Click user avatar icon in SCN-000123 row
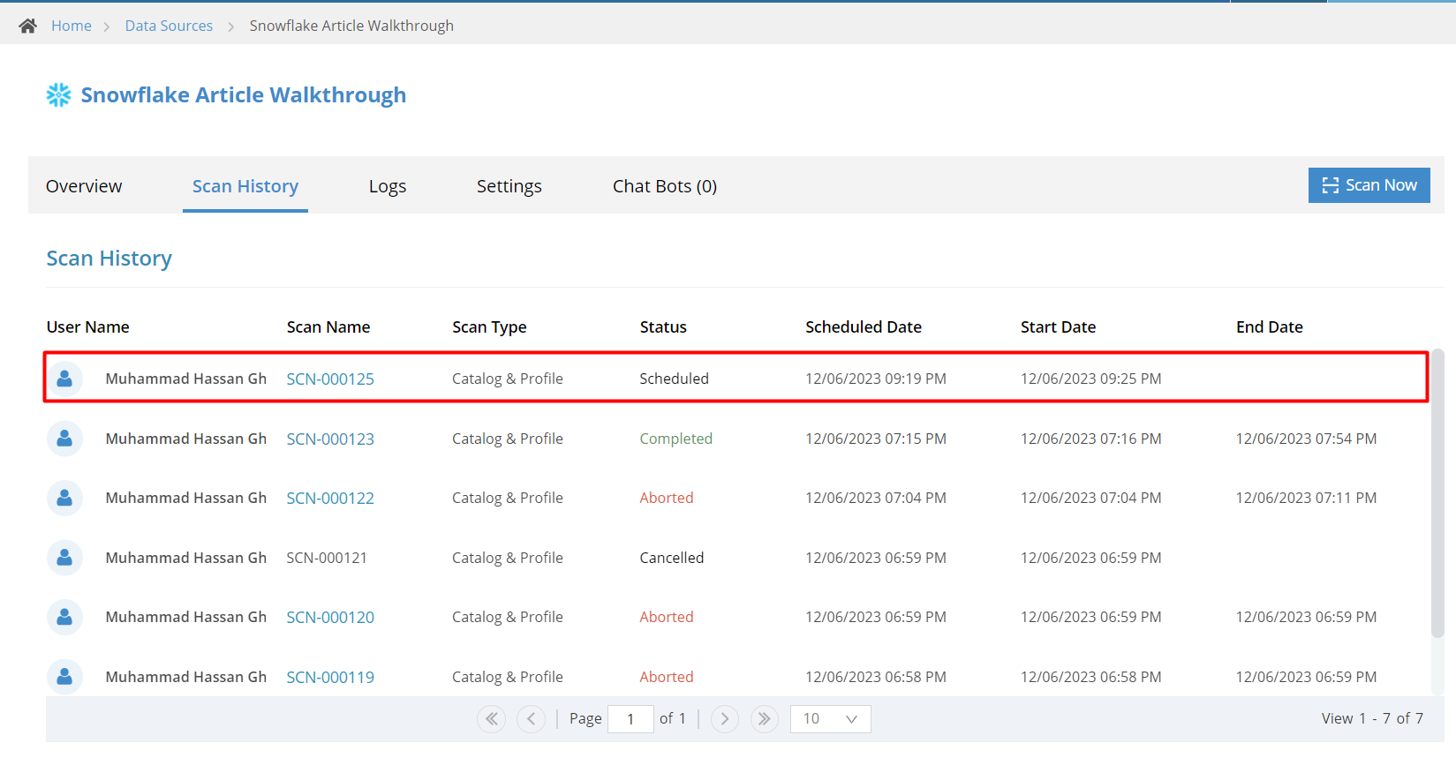 point(64,439)
